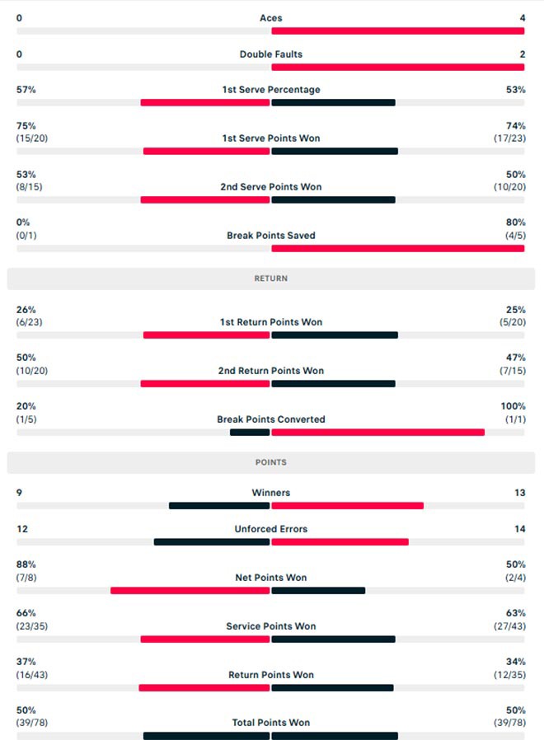544x740 pixels.
Task: Select the Winners stat label
Action: point(271,493)
